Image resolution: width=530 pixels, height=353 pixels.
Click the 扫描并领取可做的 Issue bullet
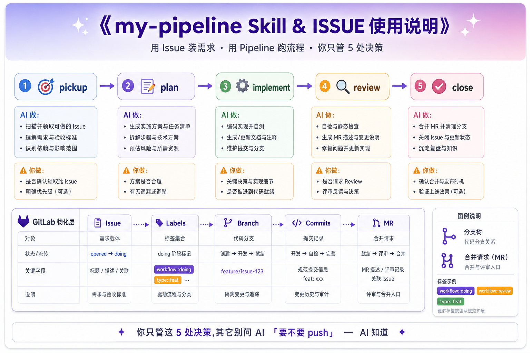coord(55,127)
